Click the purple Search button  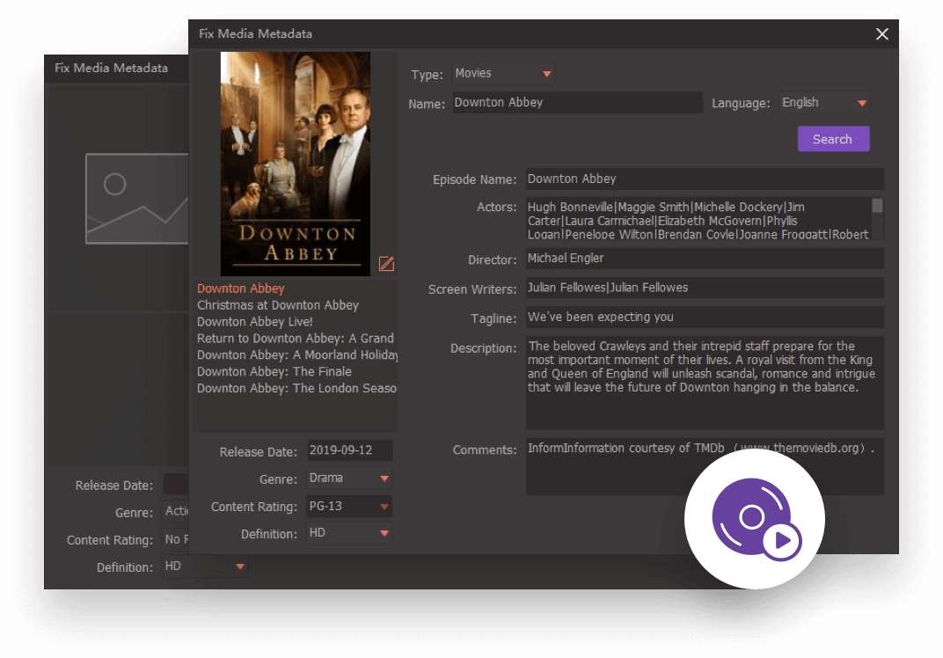[833, 139]
